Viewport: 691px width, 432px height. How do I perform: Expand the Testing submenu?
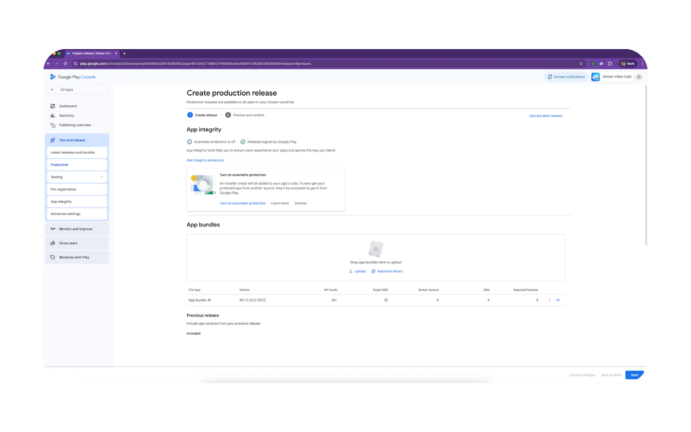pos(102,177)
